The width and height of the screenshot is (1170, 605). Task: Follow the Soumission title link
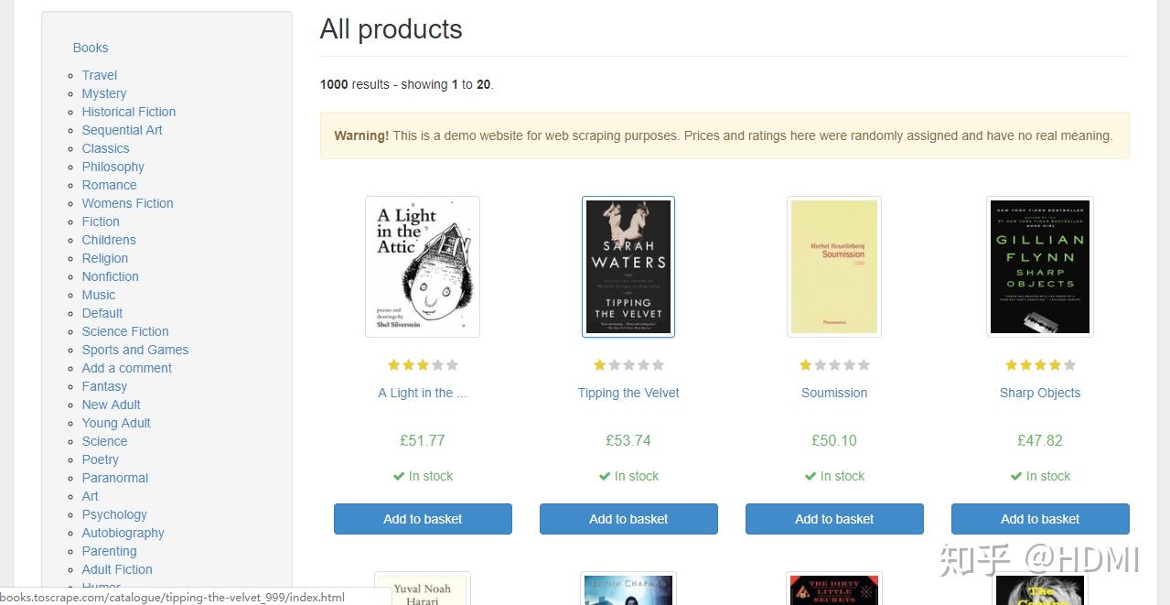[x=834, y=393]
